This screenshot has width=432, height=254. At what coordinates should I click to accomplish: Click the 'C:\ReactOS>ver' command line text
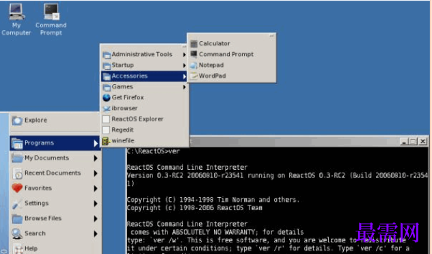click(x=153, y=151)
